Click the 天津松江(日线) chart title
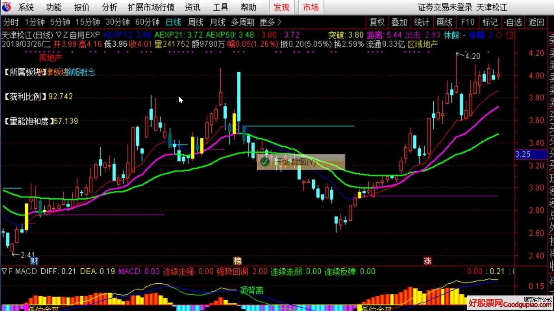The image size is (554, 311). (27, 35)
